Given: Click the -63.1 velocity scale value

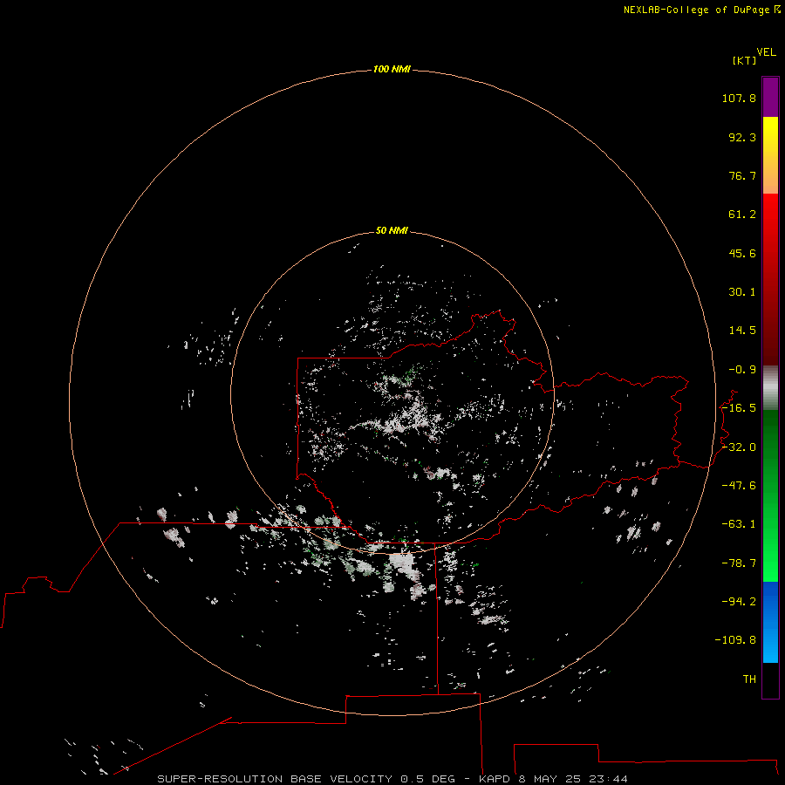Looking at the screenshot, I should tap(739, 524).
